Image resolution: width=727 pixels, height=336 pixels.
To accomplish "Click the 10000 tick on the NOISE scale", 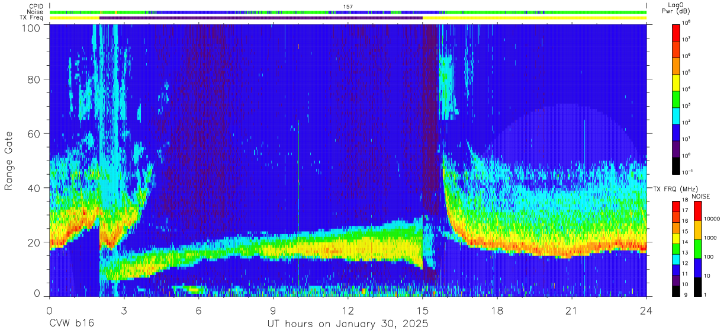I will (712, 219).
